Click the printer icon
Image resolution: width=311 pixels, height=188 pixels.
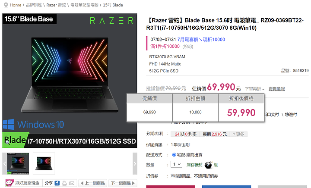pyautogui.click(x=64, y=183)
